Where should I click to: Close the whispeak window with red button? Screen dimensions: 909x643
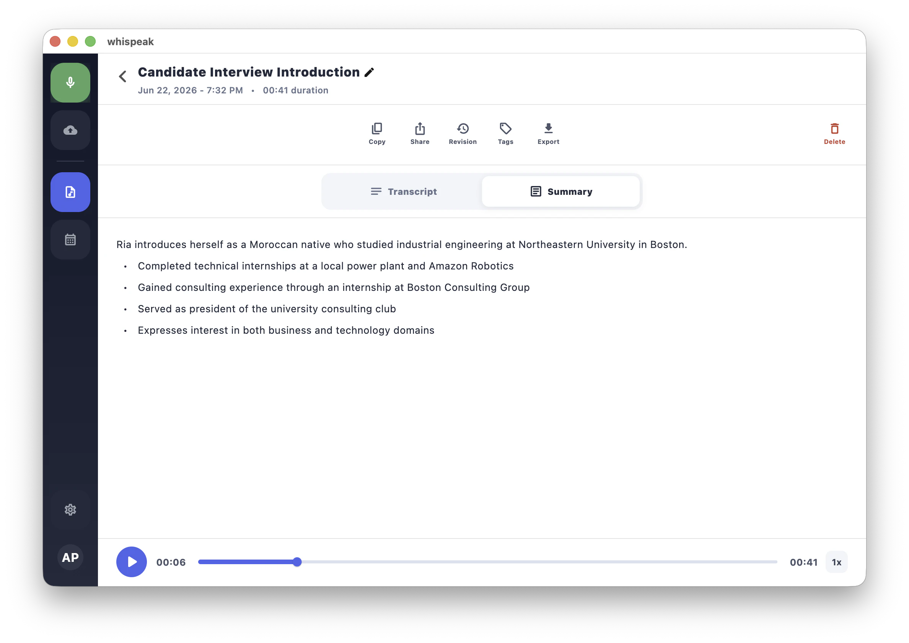[55, 41]
